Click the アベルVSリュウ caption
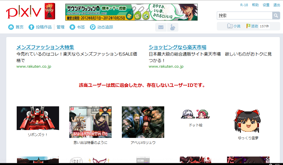The image size is (283, 165). (143, 143)
